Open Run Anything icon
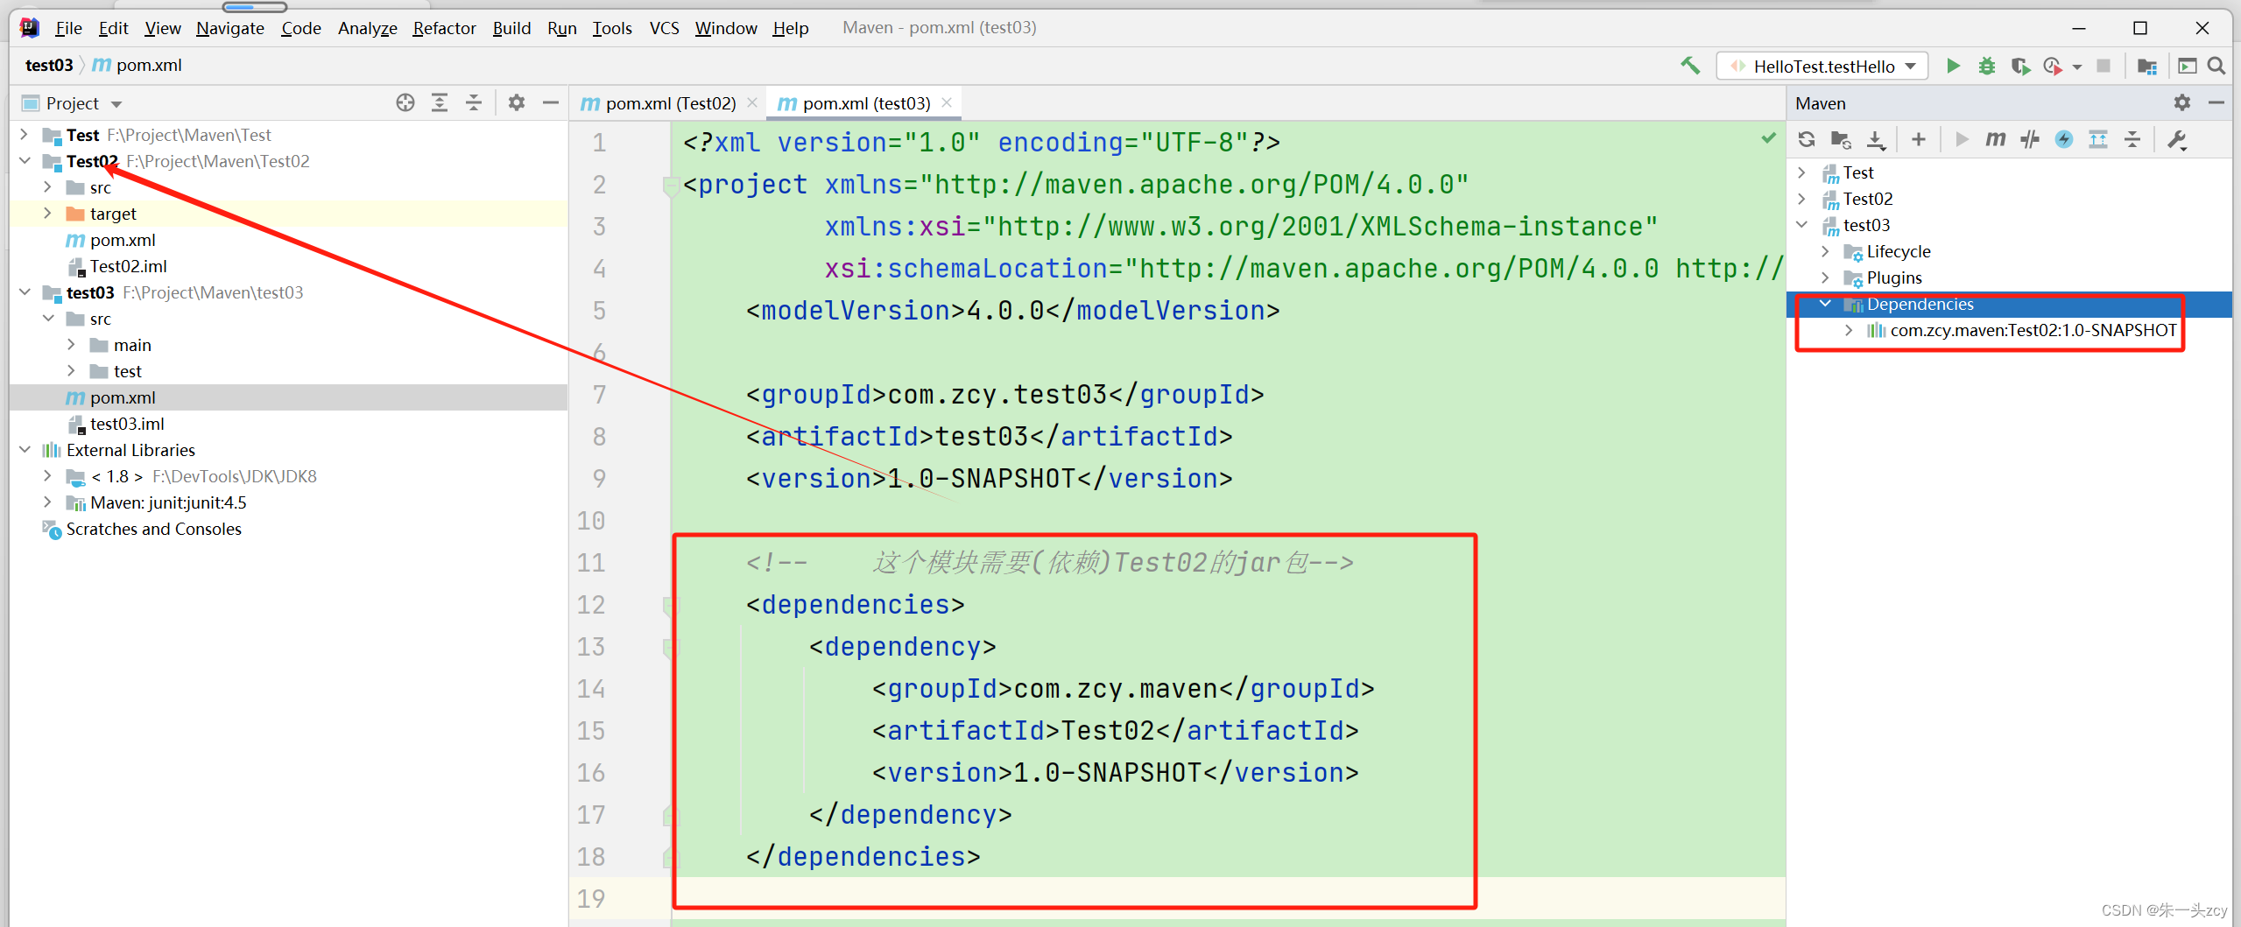 pos(2187,66)
